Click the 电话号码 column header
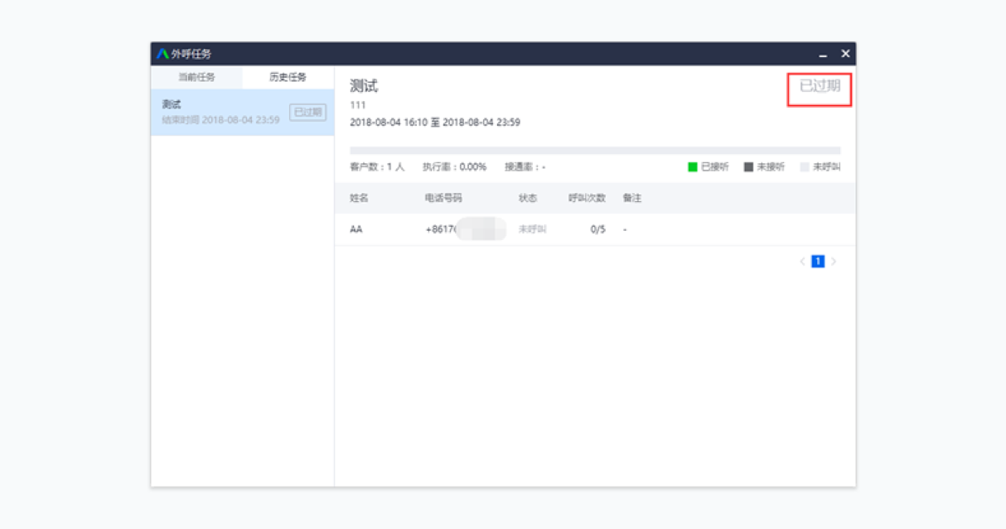The height and width of the screenshot is (529, 1006). pos(443,199)
